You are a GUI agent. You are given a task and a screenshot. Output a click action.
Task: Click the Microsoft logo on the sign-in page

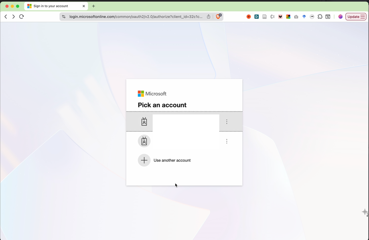point(152,94)
